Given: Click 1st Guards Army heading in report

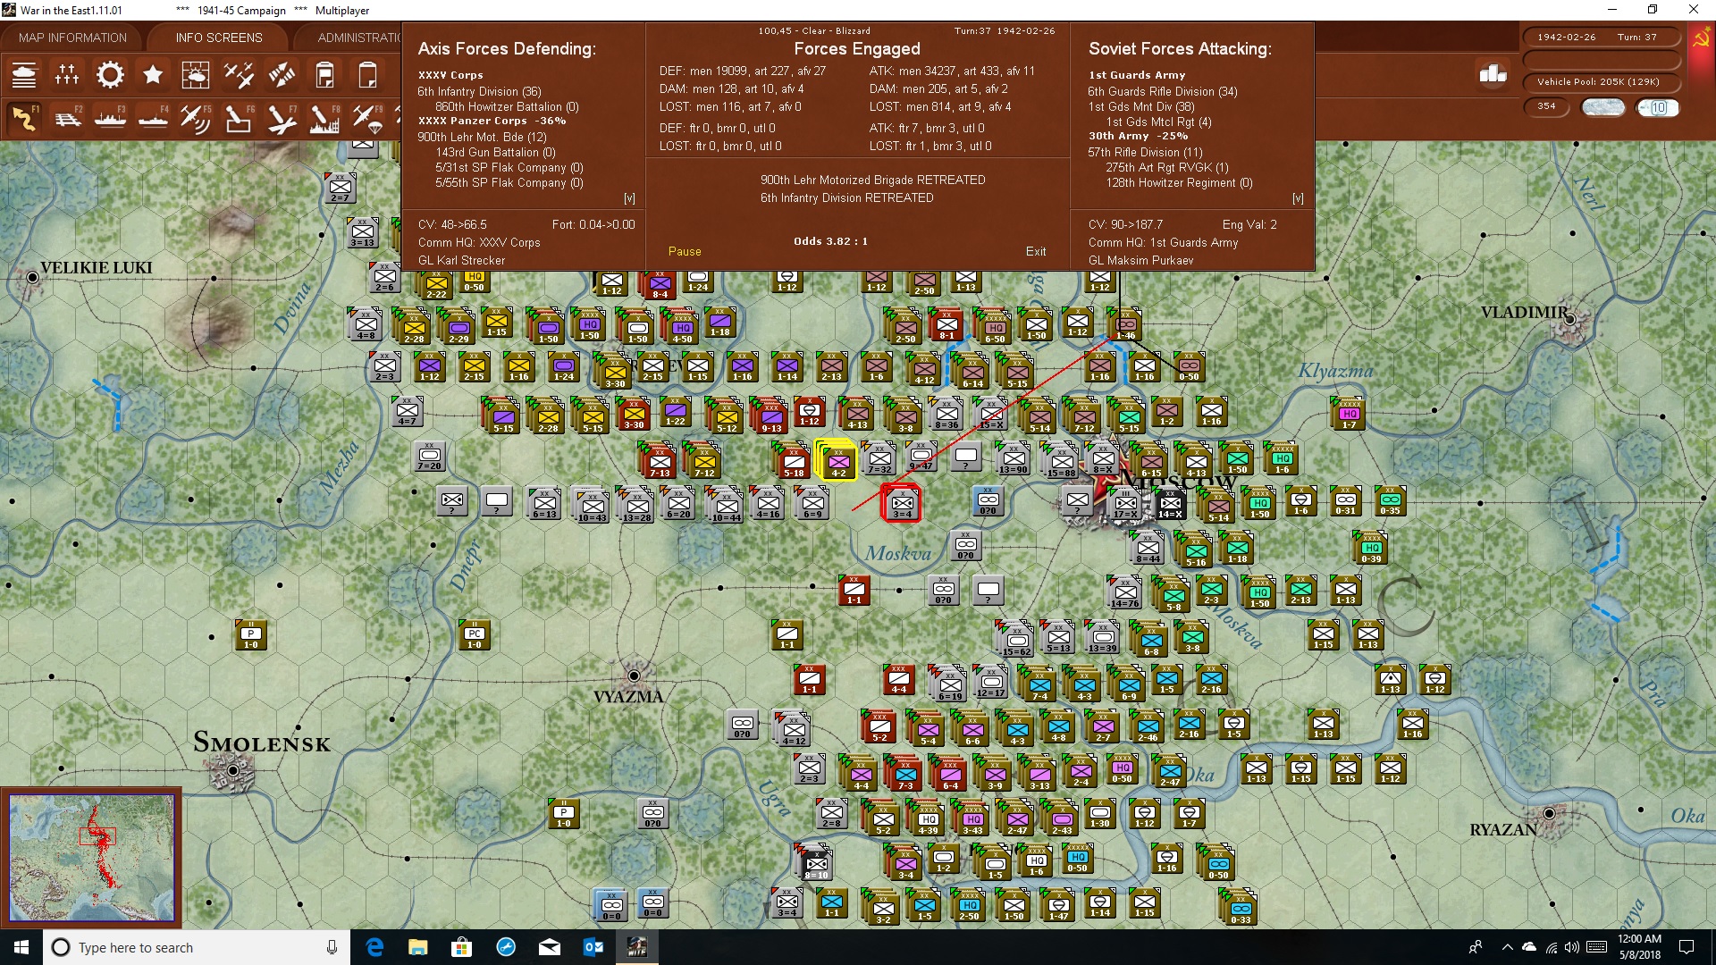Looking at the screenshot, I should [x=1137, y=75].
